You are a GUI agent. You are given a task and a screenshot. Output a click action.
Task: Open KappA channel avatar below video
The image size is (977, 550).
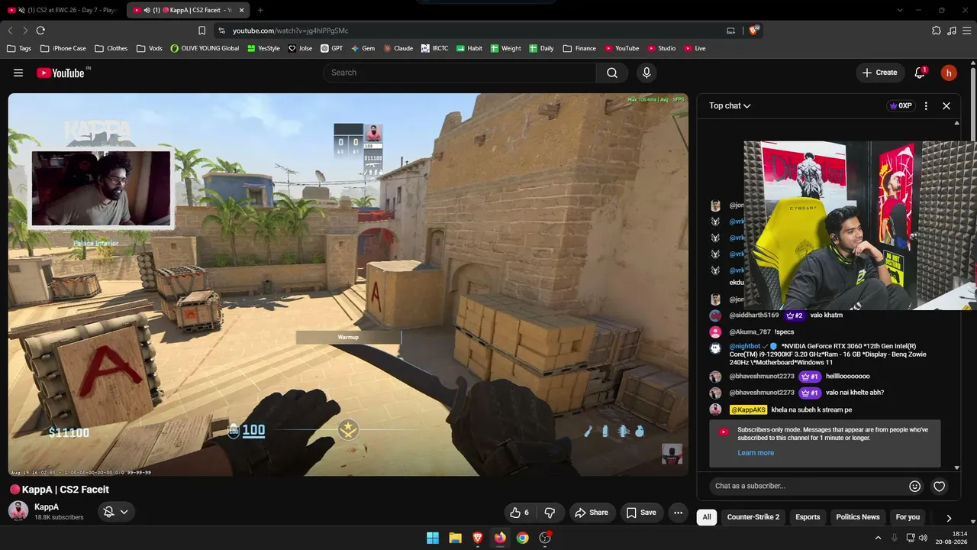(x=18, y=512)
